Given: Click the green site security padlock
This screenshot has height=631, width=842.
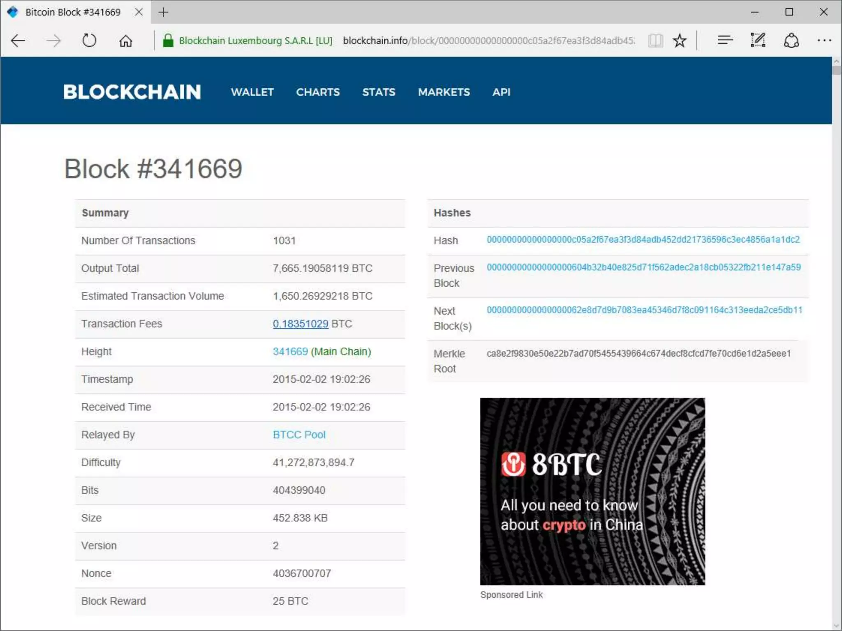Looking at the screenshot, I should (x=168, y=41).
